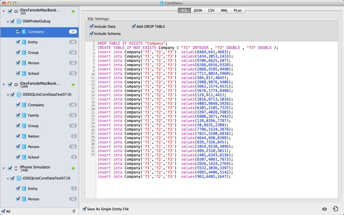The height and width of the screenshot is (215, 344).
Task: Click the iPhone Simulator device icon
Action: point(16,169)
